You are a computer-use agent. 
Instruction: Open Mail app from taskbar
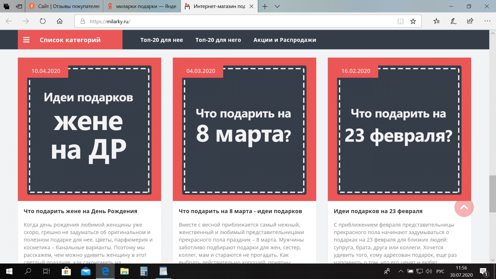pyautogui.click(x=86, y=271)
